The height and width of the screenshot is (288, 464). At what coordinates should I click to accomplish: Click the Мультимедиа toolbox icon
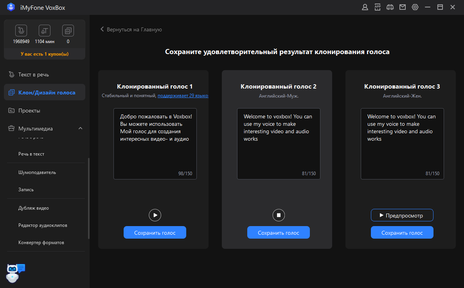click(x=11, y=128)
